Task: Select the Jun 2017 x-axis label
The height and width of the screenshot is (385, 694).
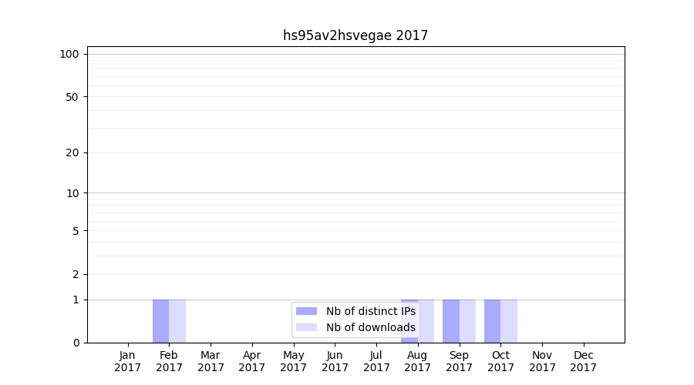Action: [335, 361]
